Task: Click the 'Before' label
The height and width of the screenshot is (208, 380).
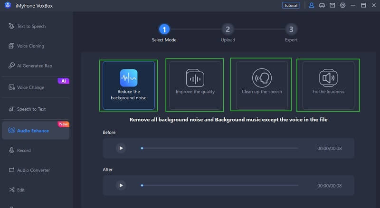Action: pos(109,132)
